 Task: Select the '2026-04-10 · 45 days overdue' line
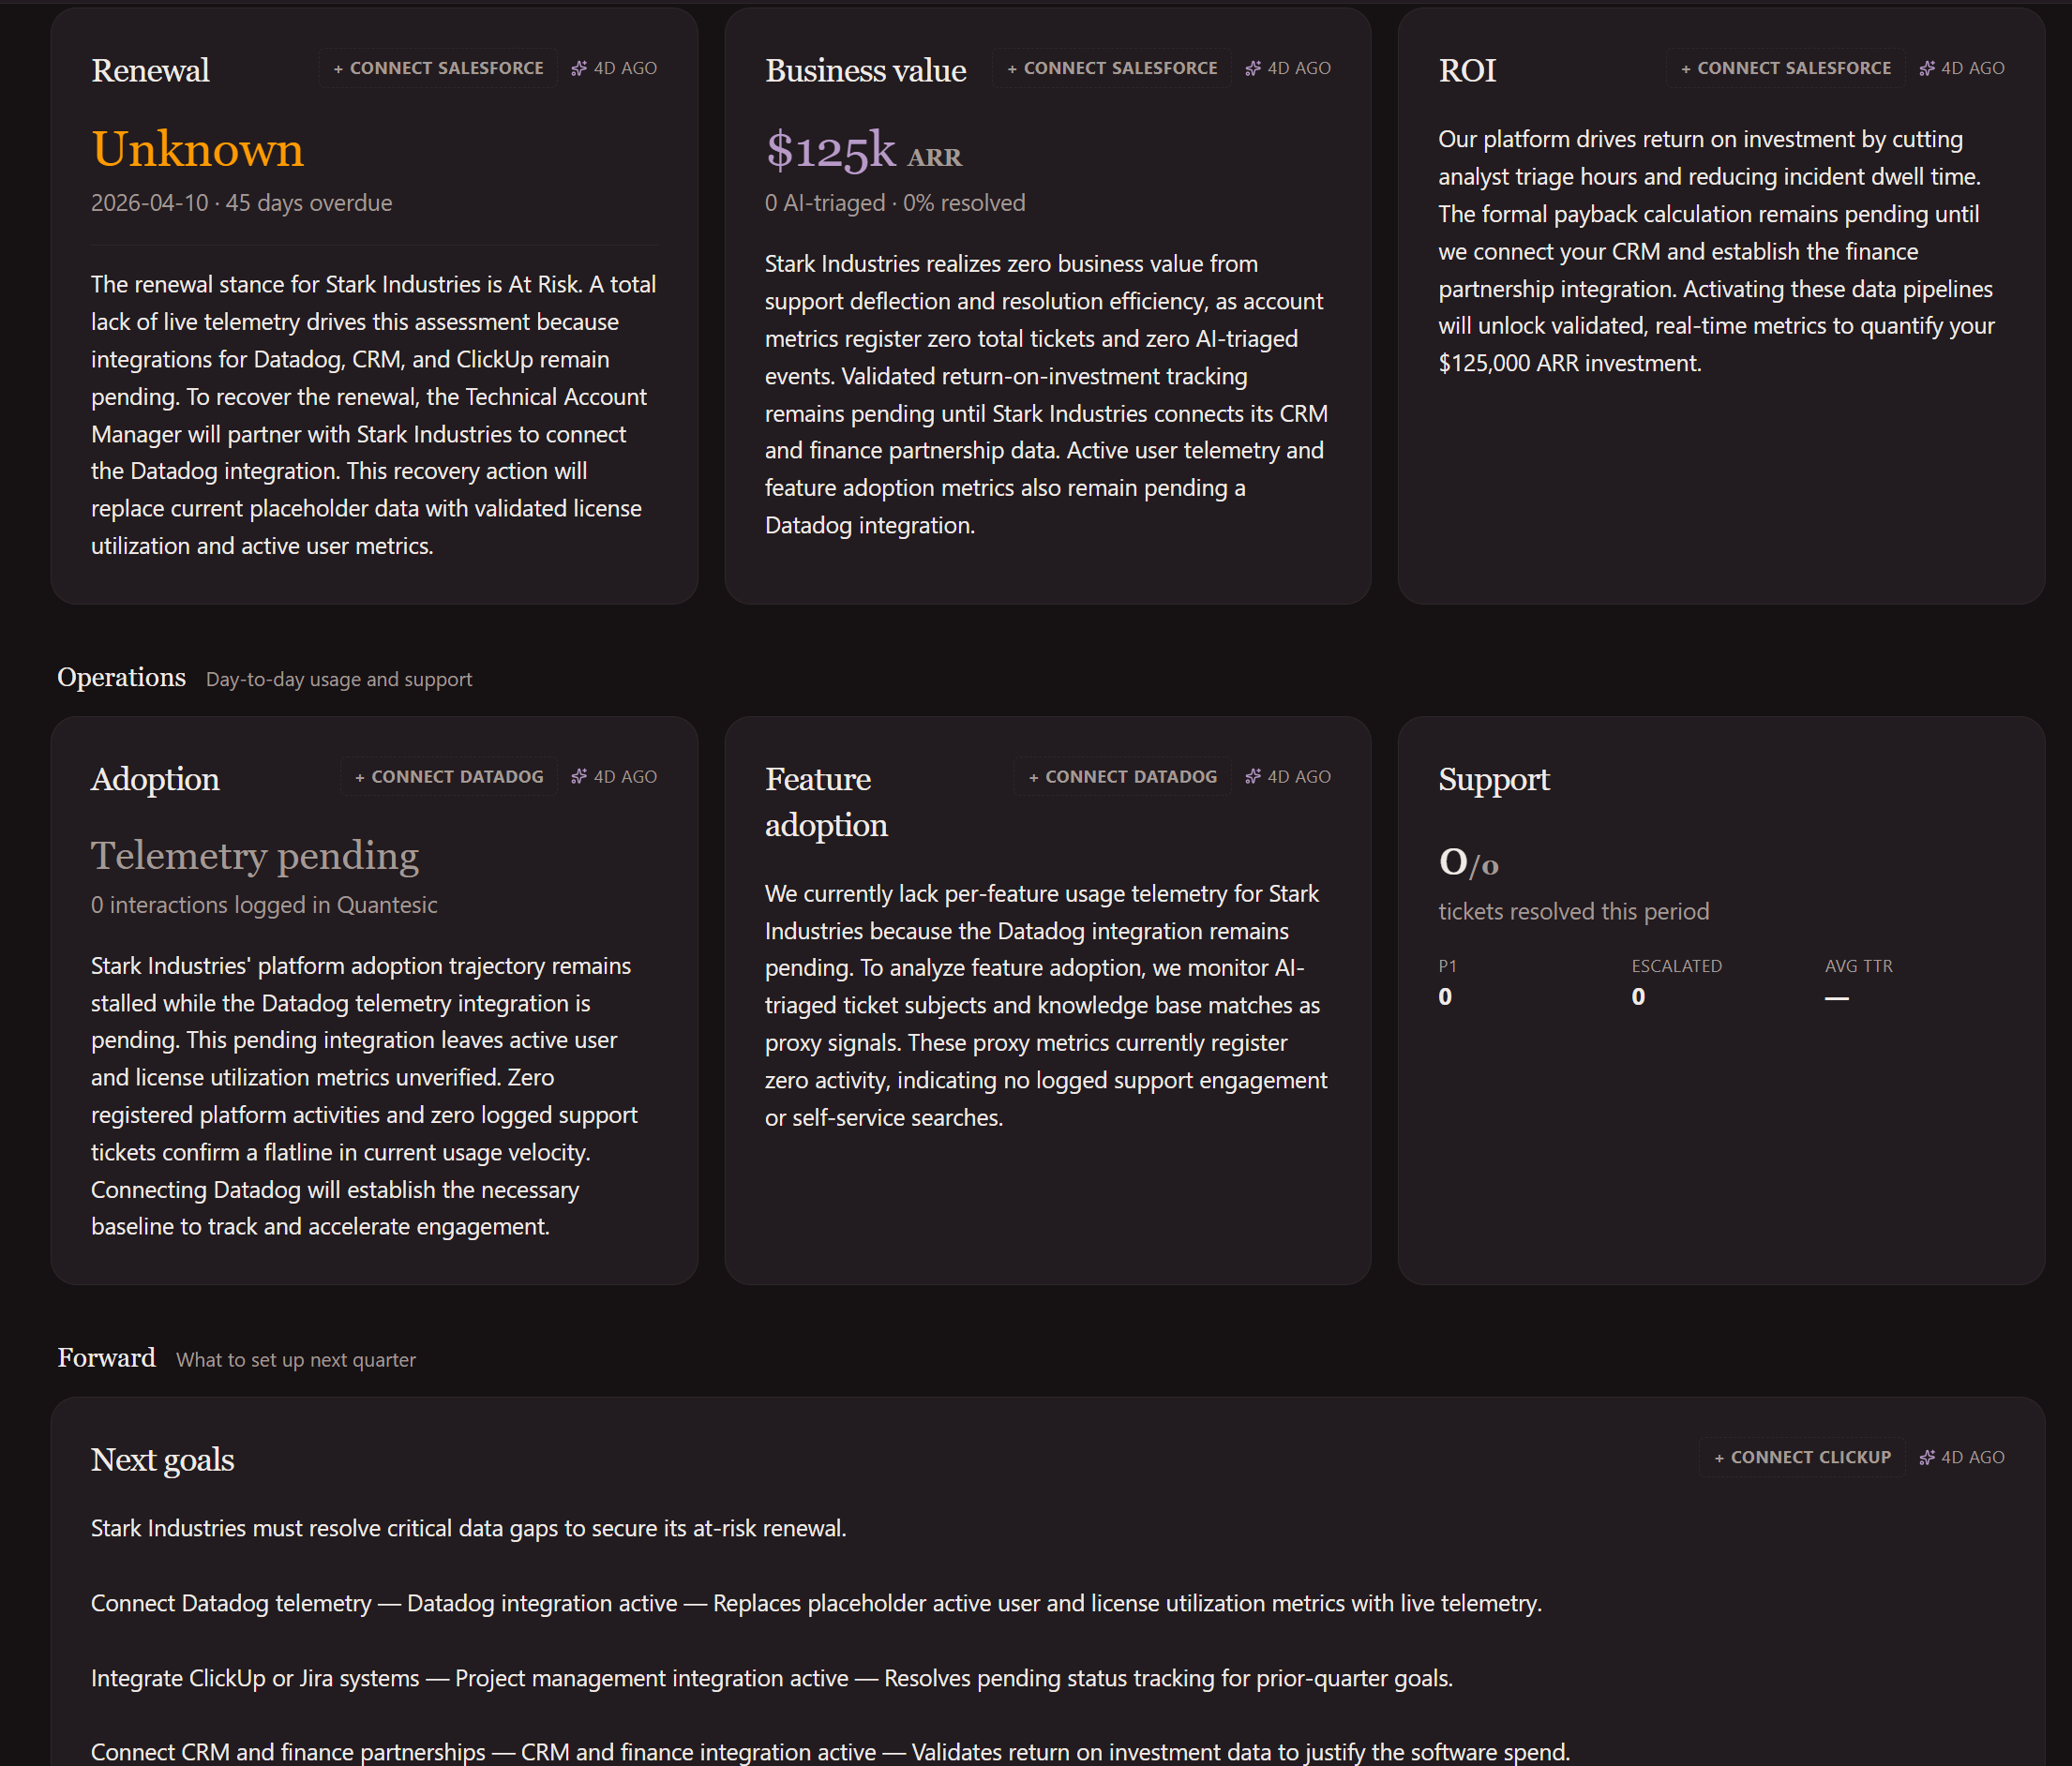pos(241,203)
